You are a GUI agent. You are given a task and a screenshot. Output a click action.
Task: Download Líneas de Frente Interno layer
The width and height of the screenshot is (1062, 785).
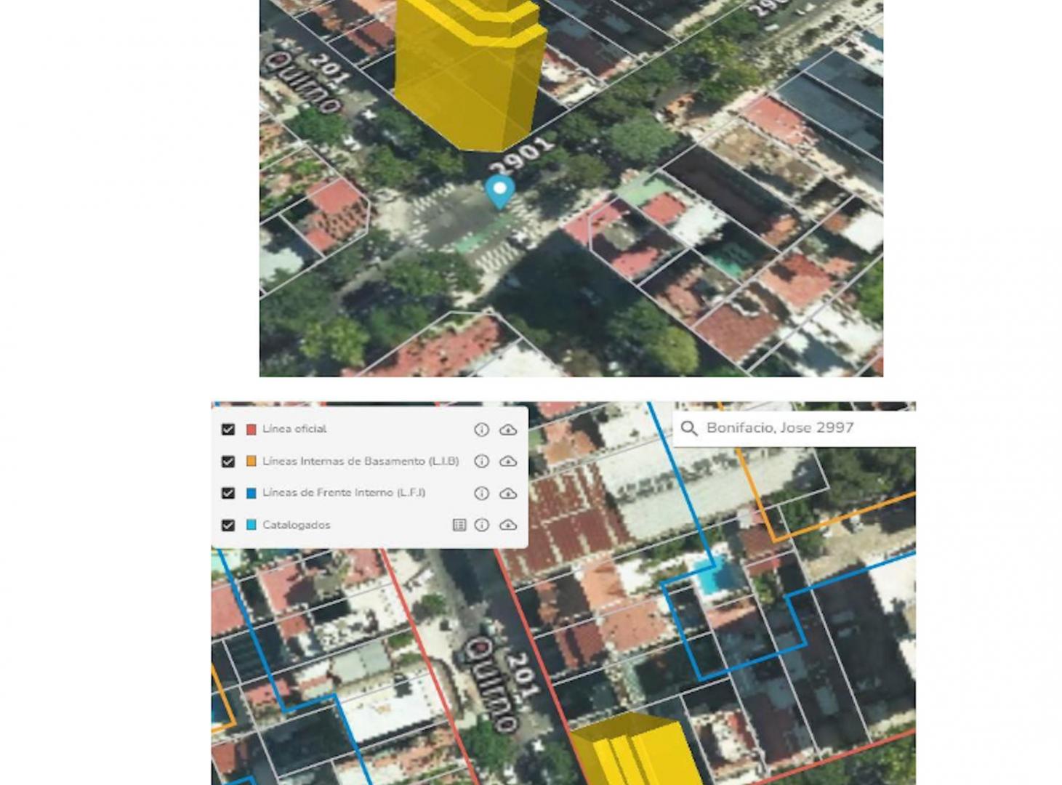(x=508, y=493)
